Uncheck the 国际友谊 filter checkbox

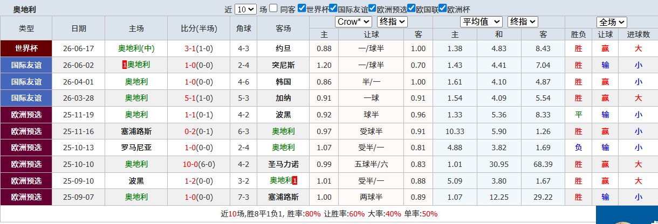(333, 8)
